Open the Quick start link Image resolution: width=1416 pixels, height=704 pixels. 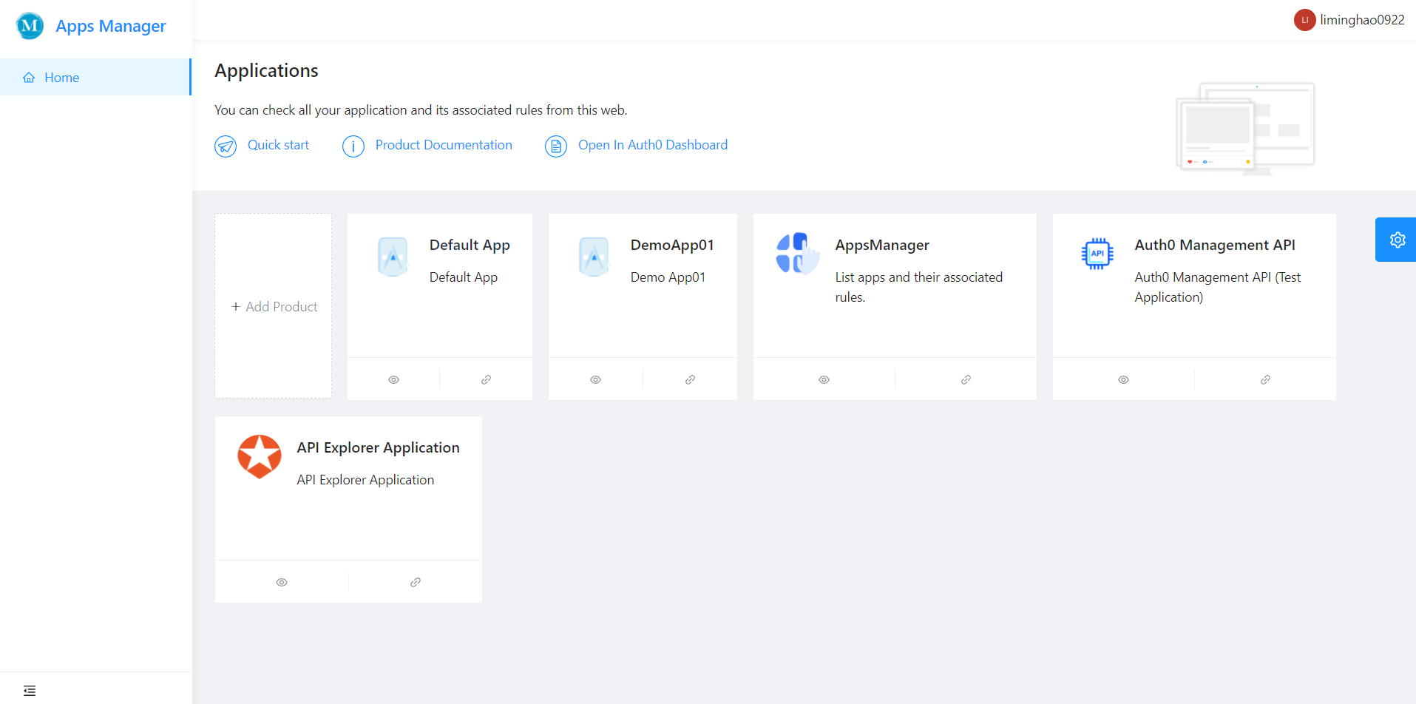(278, 145)
